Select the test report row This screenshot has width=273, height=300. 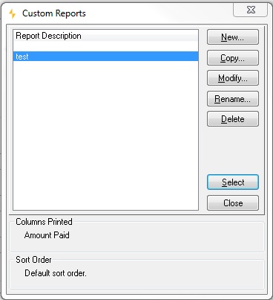[105, 57]
